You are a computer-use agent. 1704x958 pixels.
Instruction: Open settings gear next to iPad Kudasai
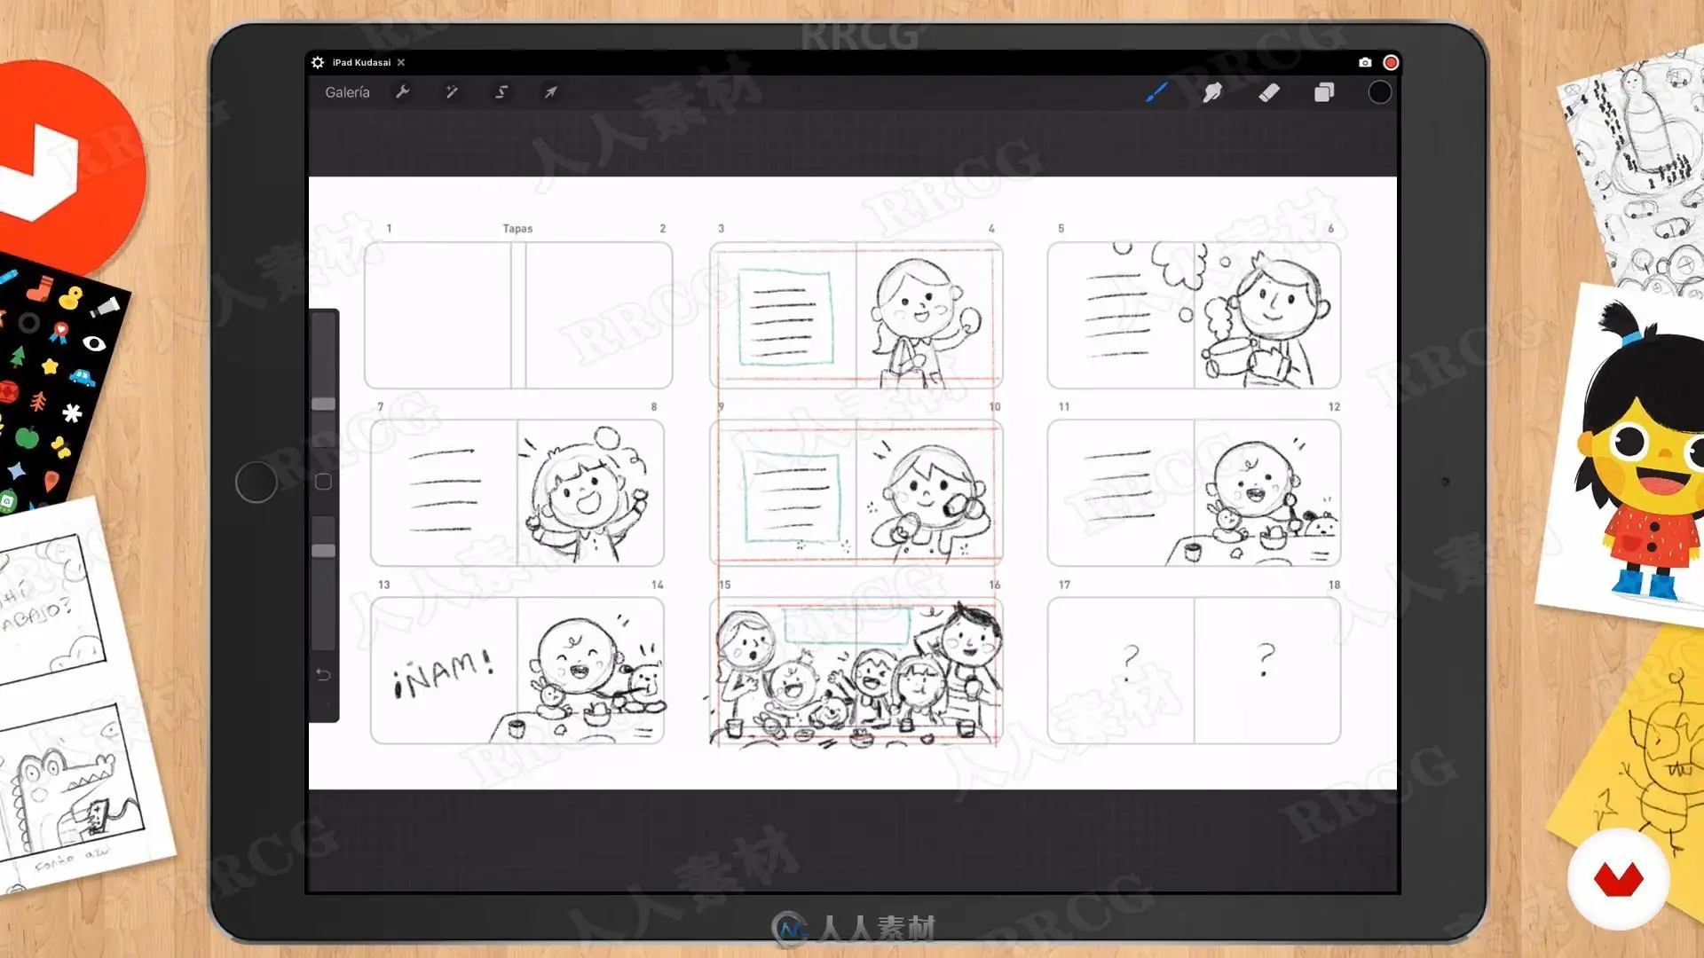318,62
